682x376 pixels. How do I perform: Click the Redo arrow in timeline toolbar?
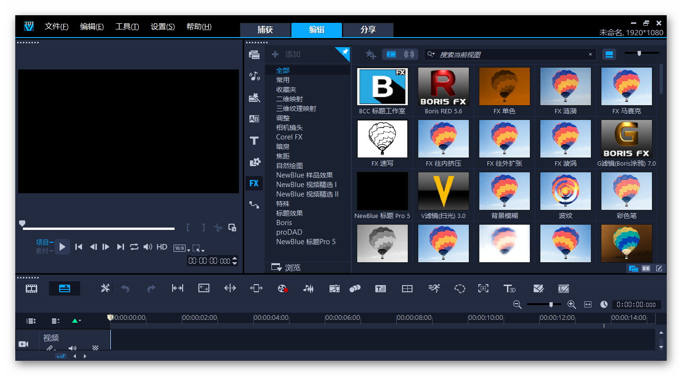click(151, 288)
